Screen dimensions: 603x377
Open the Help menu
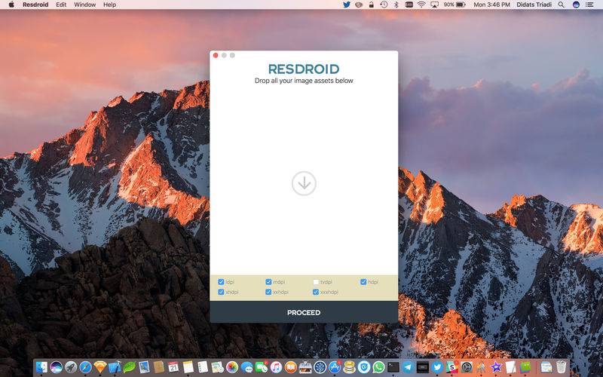[x=109, y=5]
